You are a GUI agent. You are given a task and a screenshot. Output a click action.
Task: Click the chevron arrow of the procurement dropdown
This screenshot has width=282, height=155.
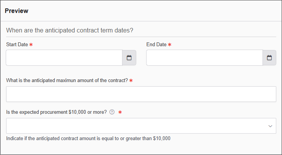tap(270, 126)
